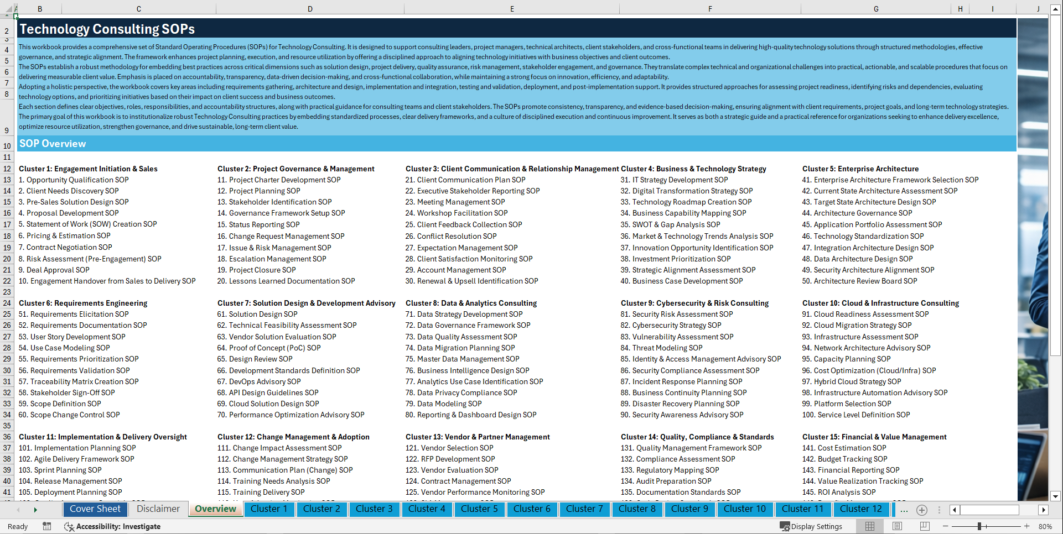1063x534 pixels.
Task: Open Display Settings from the status bar
Action: (x=811, y=526)
